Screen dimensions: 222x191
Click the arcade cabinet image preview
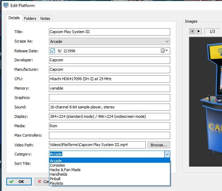click(x=206, y=102)
